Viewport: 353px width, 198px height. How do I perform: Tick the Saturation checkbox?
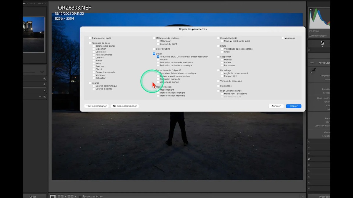coord(94,78)
